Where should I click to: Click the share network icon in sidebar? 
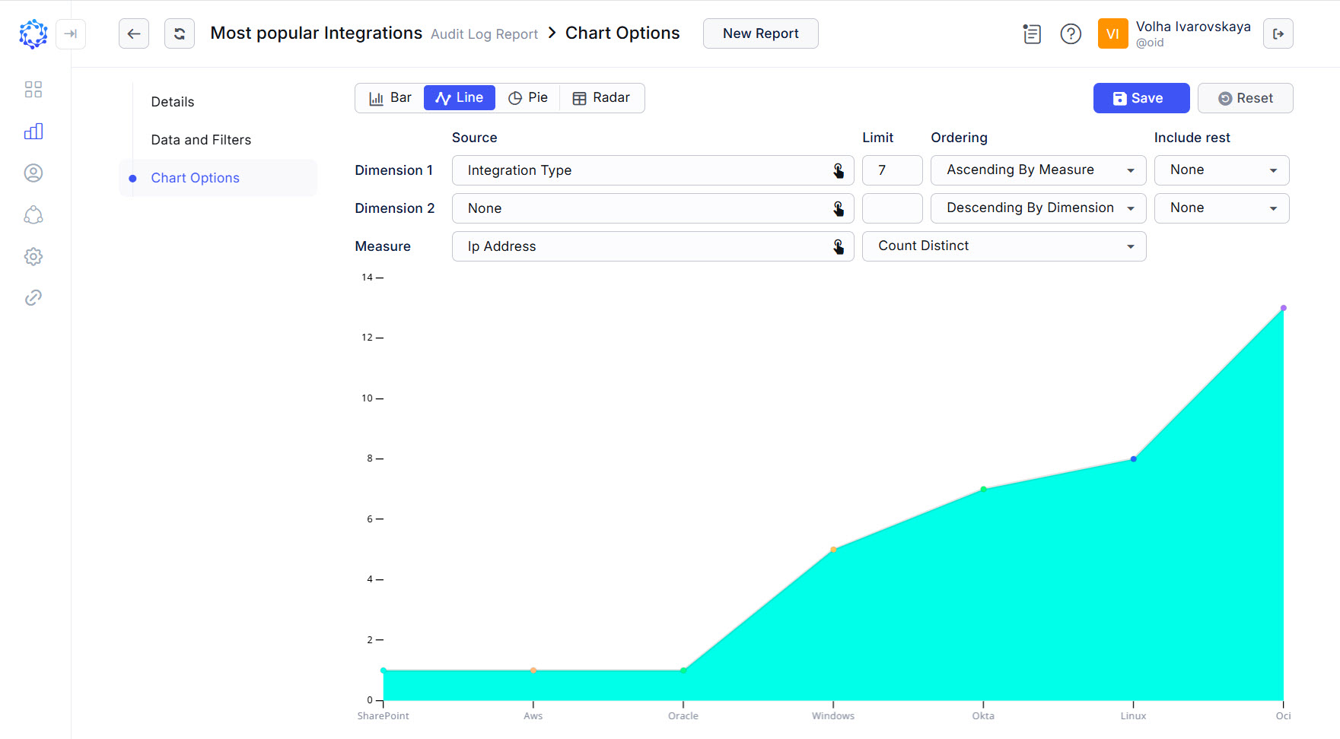(x=33, y=215)
